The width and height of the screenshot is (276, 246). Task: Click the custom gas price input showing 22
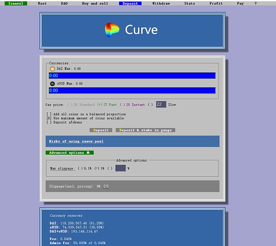(161, 105)
